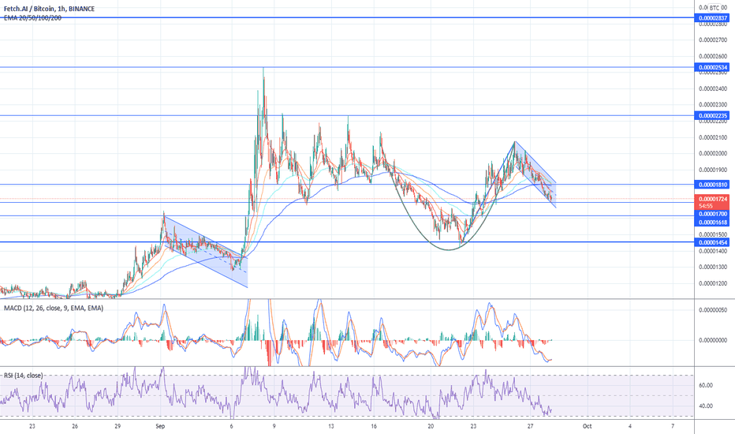The image size is (735, 434).
Task: Select the September descending channel drawing
Action: pyautogui.click(x=205, y=252)
